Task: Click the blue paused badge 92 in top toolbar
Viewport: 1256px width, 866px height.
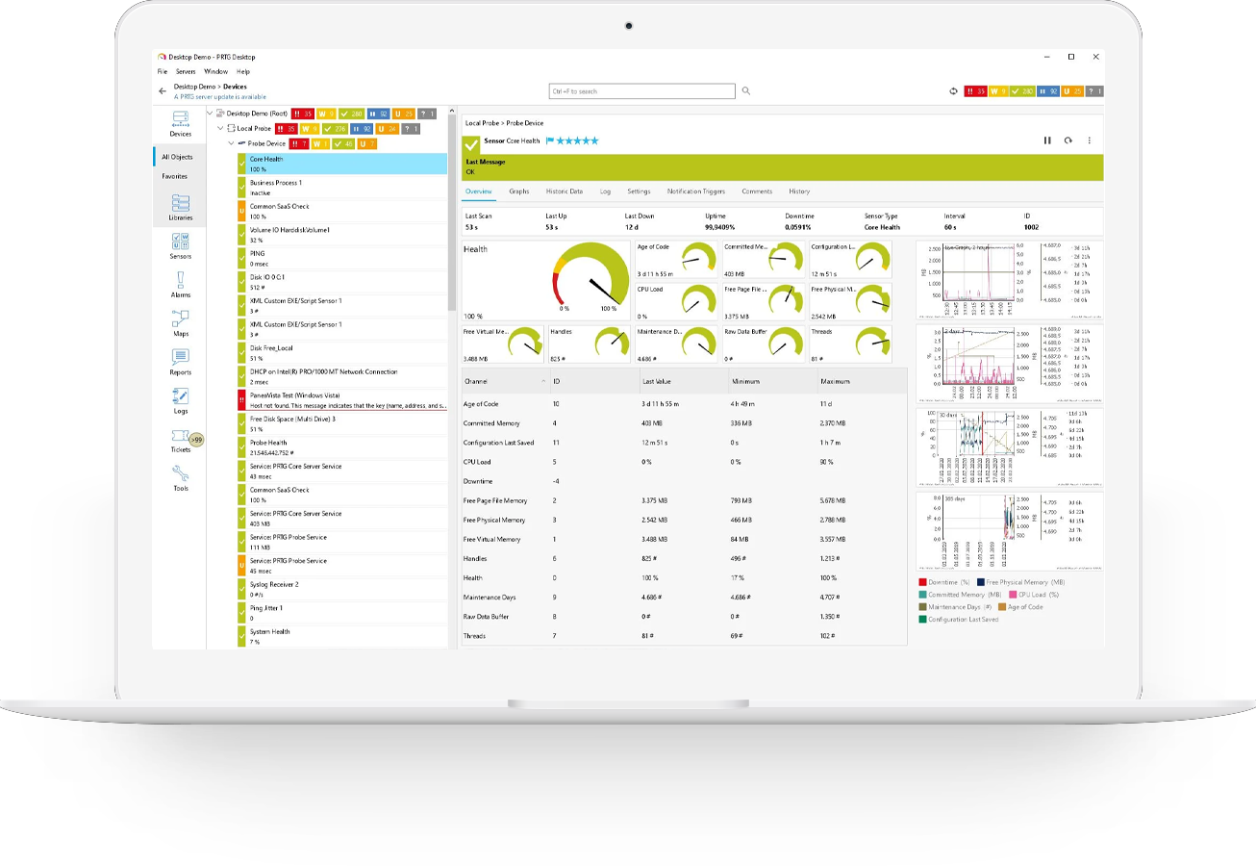Action: tap(1049, 90)
